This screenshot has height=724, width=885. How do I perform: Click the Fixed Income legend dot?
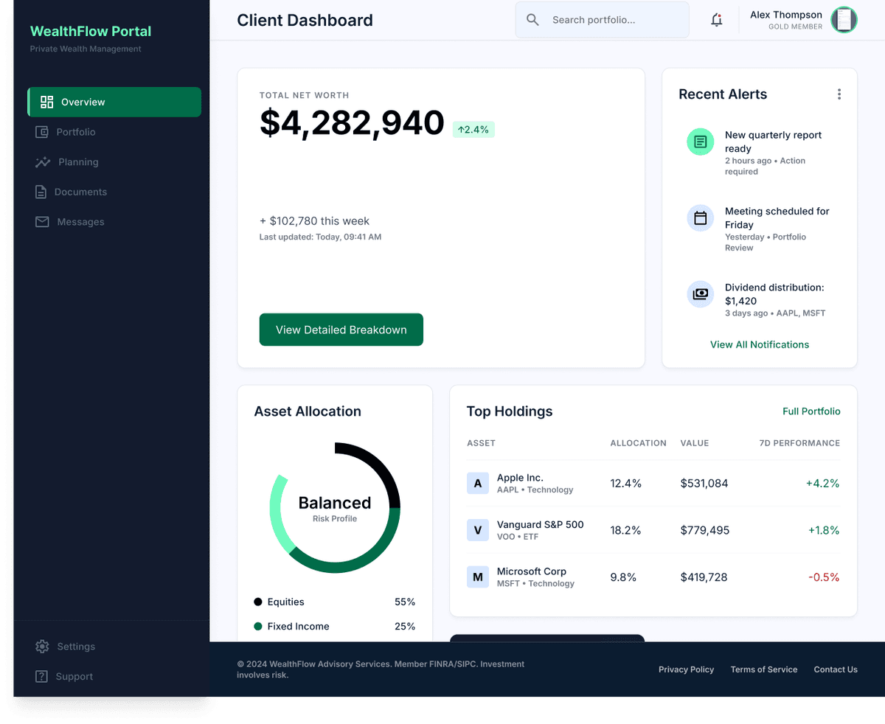click(x=258, y=627)
